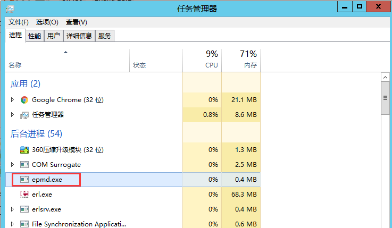392x228 pixels.
Task: Switch to the 性能 tab
Action: (x=35, y=36)
